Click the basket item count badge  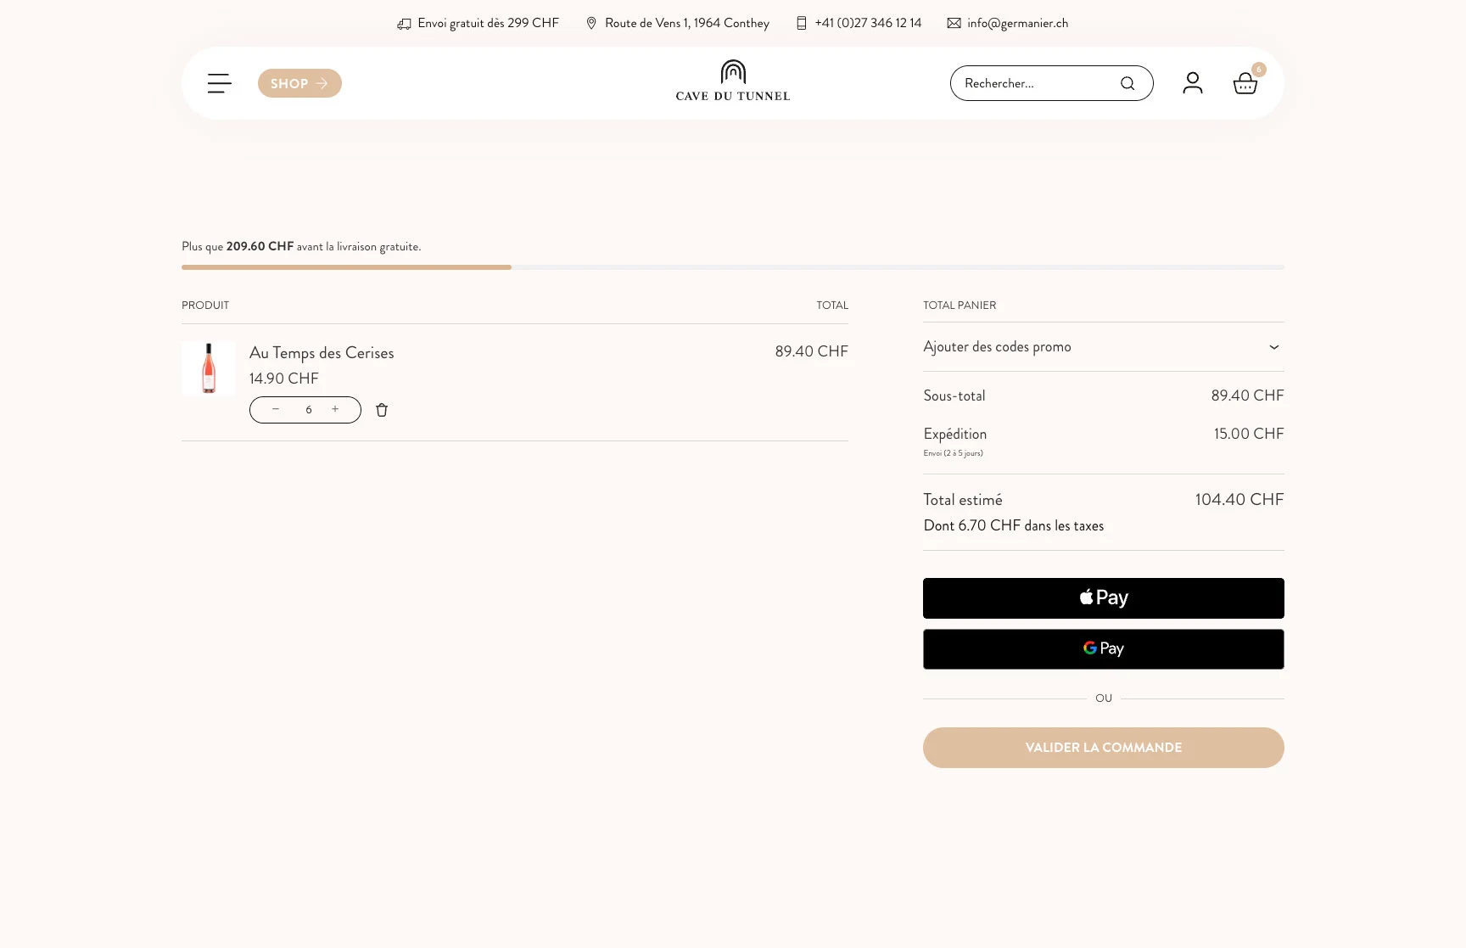(x=1259, y=70)
